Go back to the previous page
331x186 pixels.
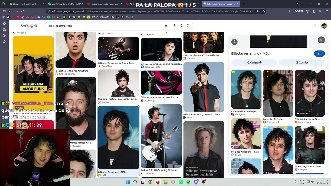tap(10, 11)
